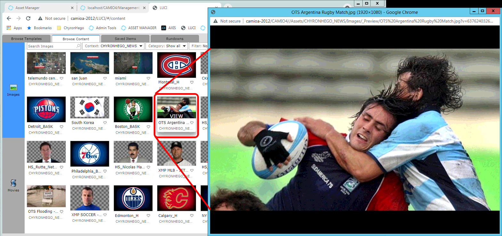The height and width of the screenshot is (236, 502).
Task: Open the Movies section in sidebar
Action: tap(13, 185)
